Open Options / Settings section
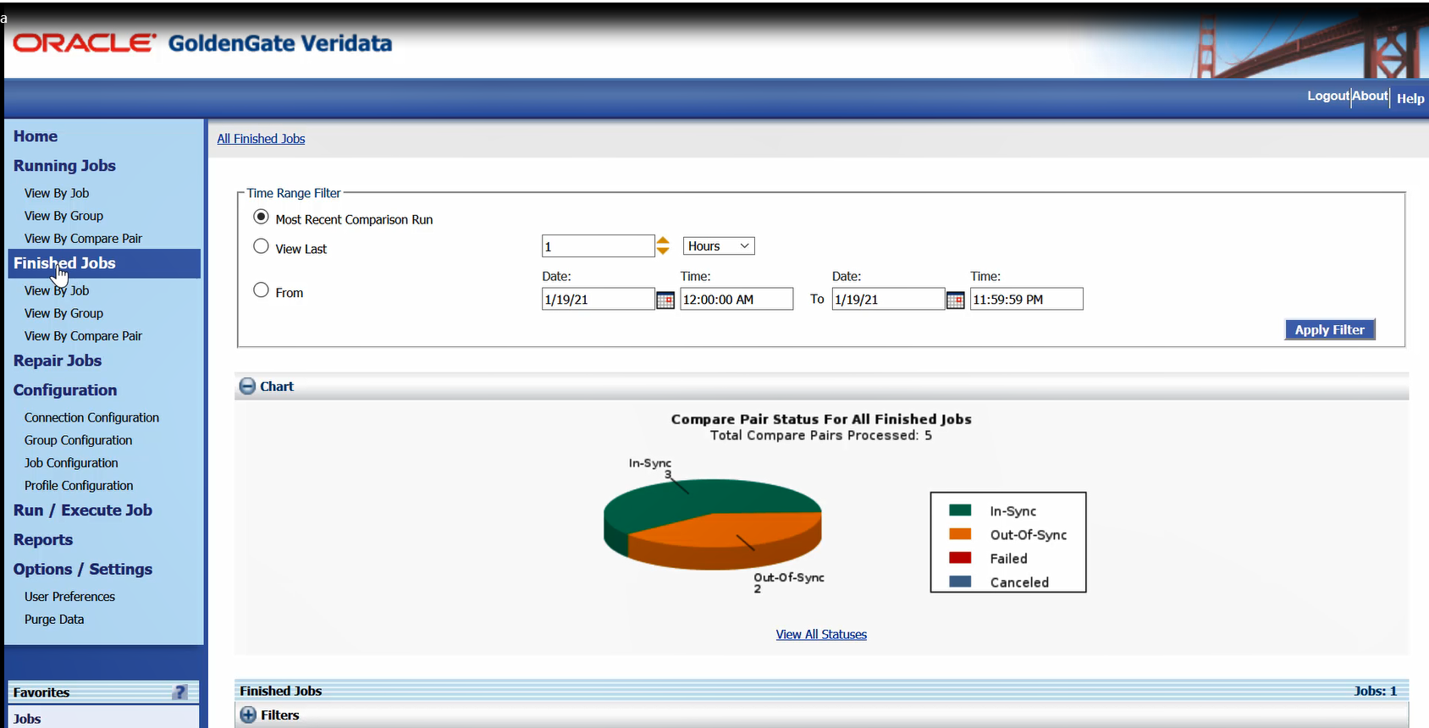This screenshot has width=1429, height=728. (83, 570)
